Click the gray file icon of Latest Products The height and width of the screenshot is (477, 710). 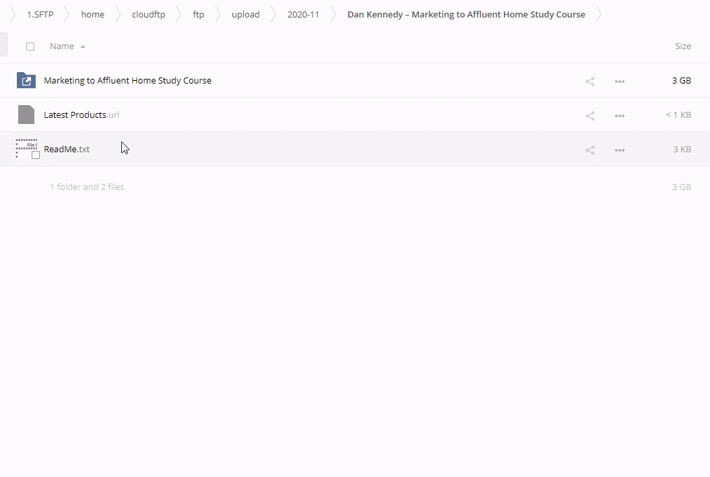coord(26,115)
